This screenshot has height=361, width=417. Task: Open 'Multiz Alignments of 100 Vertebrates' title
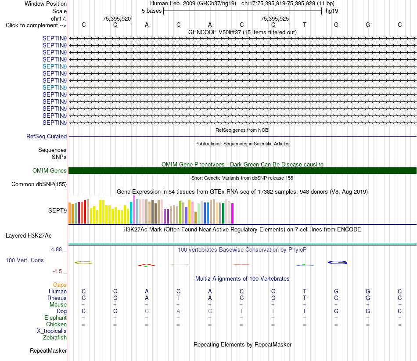242,279
